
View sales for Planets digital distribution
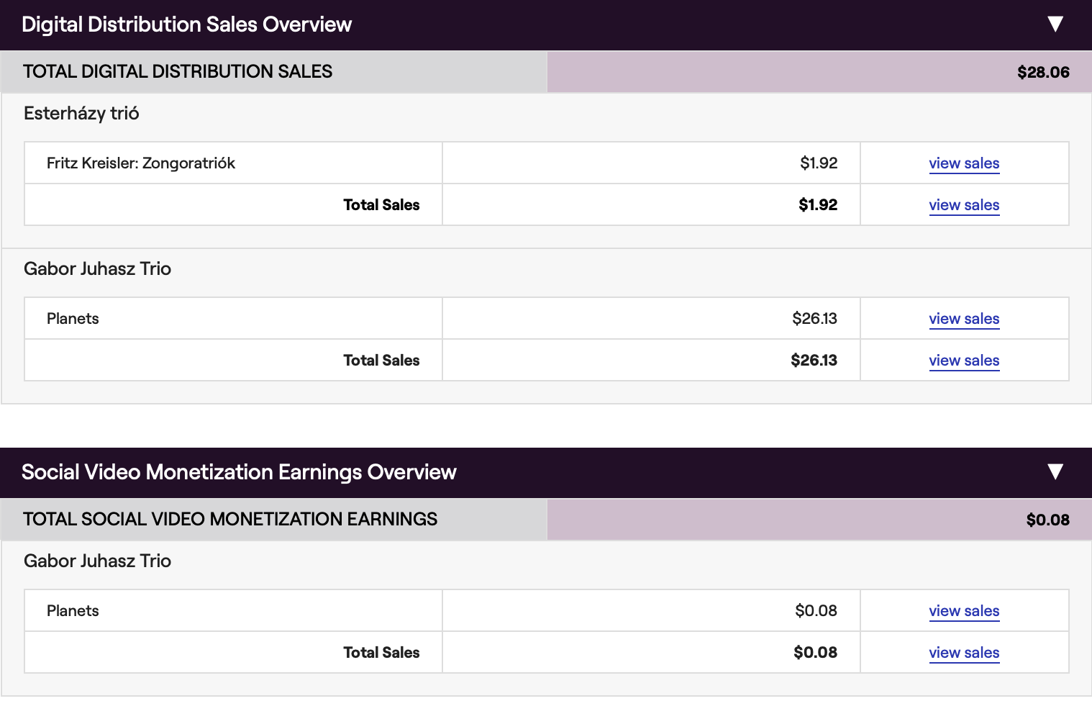click(964, 319)
